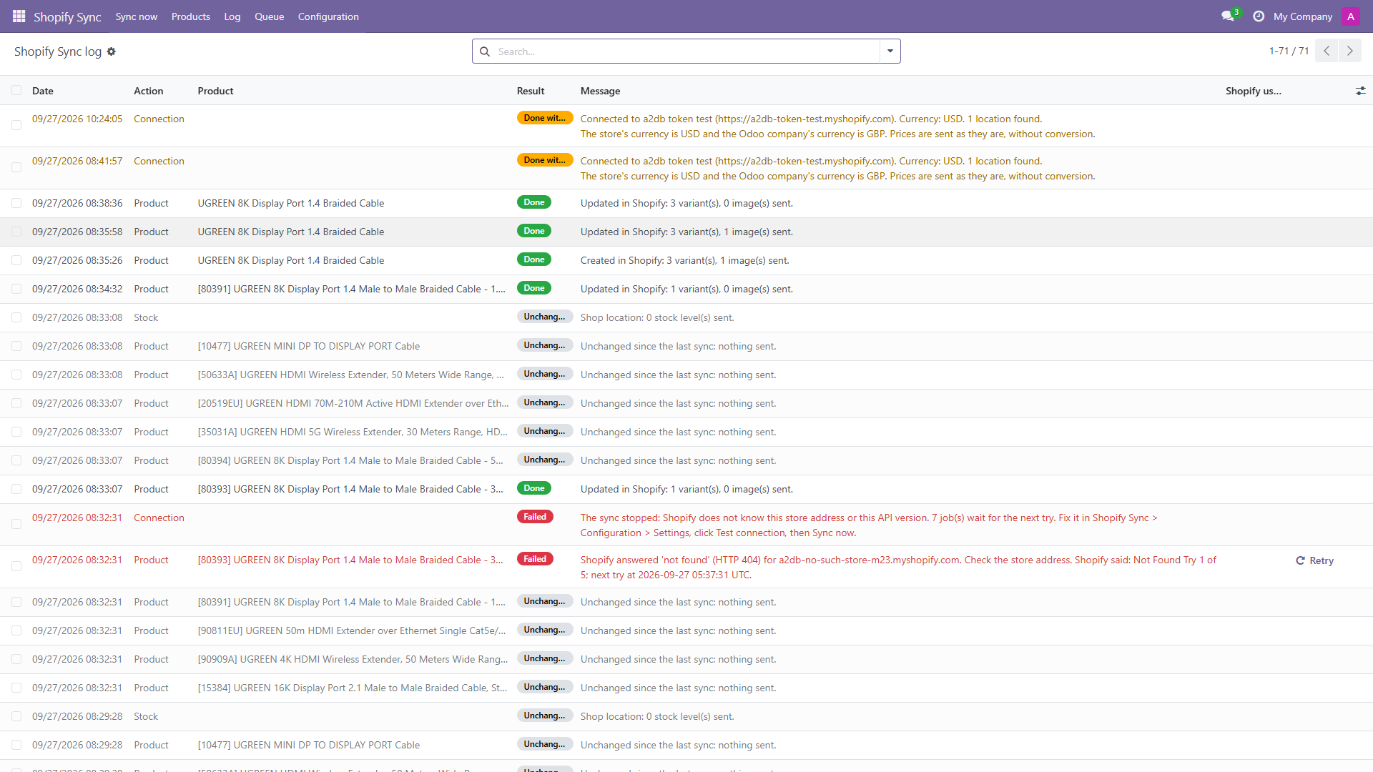The width and height of the screenshot is (1373, 772).
Task: Switch company via My Company
Action: 1302,16
